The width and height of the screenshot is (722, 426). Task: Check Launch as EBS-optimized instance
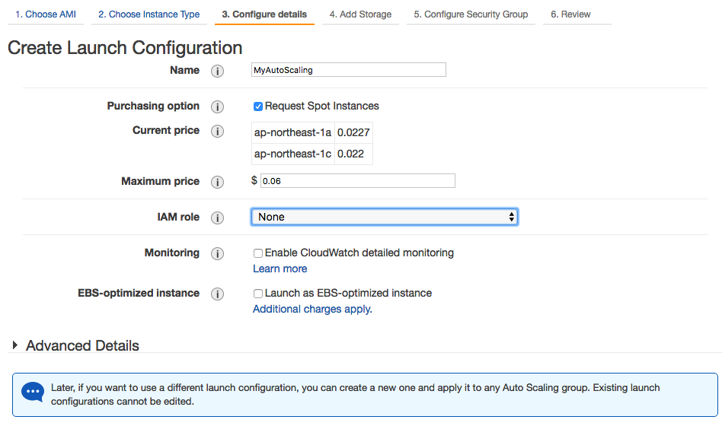[x=258, y=294]
